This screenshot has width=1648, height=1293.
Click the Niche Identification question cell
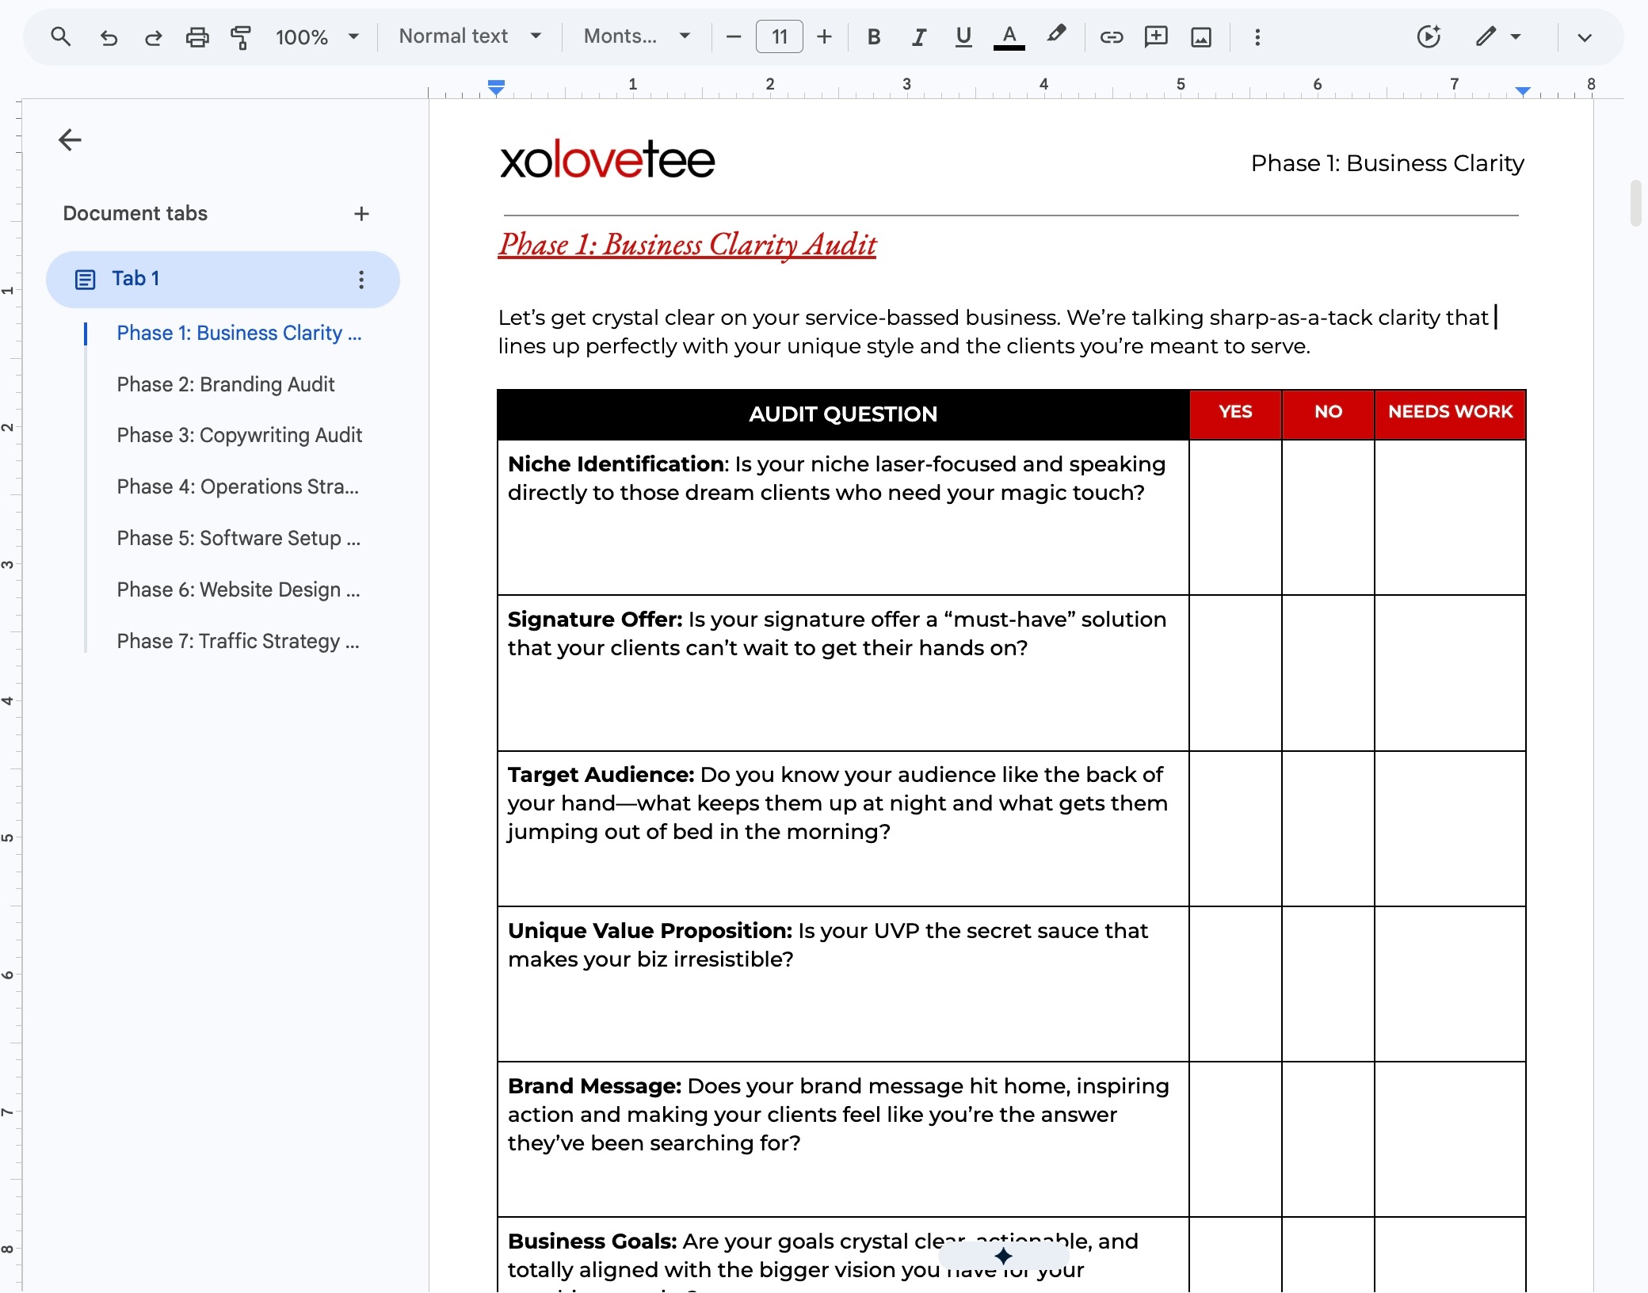pyautogui.click(x=843, y=517)
